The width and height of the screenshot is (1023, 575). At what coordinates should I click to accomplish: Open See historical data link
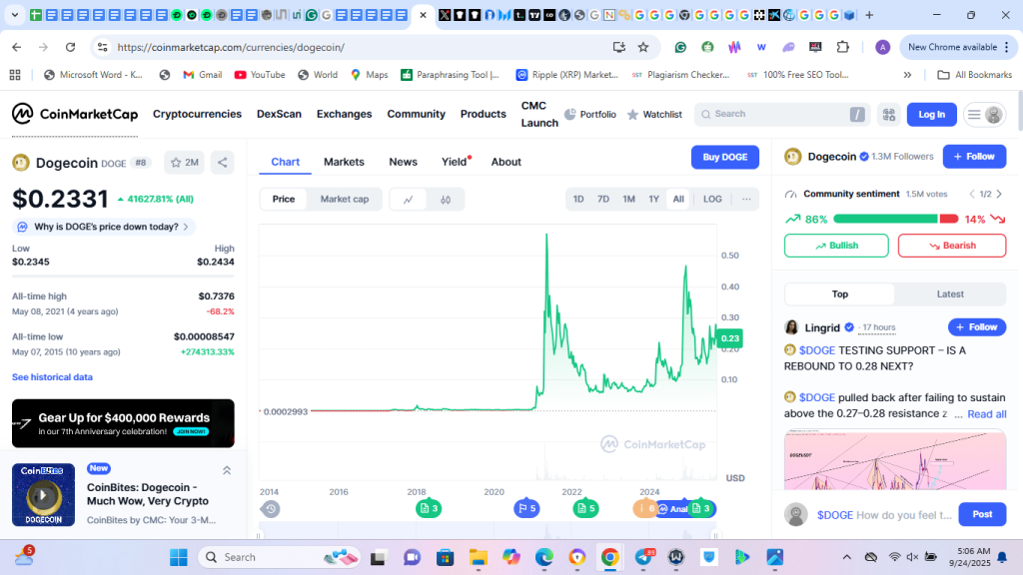(52, 377)
